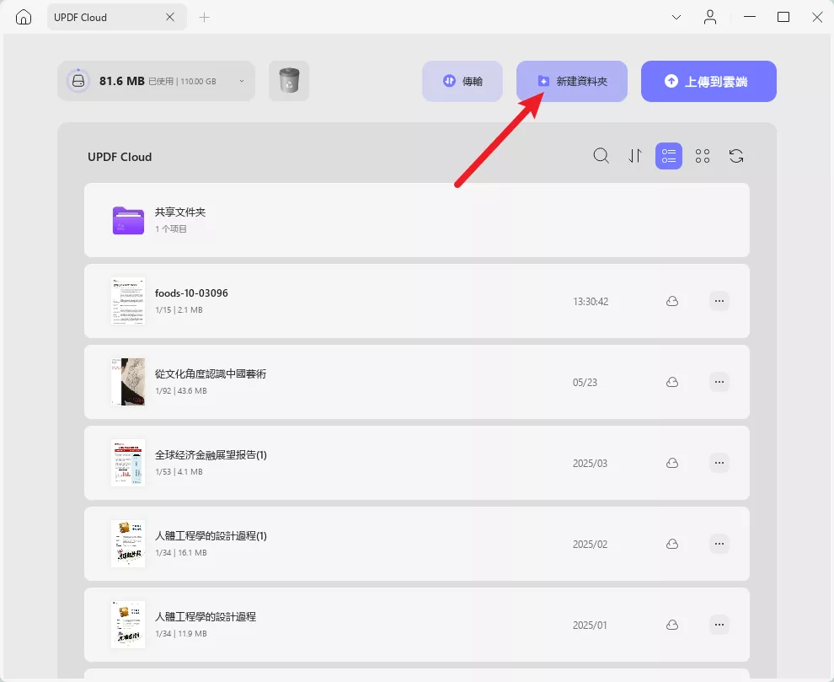Click the 1/34 | 16.1 MB details
This screenshot has width=834, height=682.
coord(181,553)
